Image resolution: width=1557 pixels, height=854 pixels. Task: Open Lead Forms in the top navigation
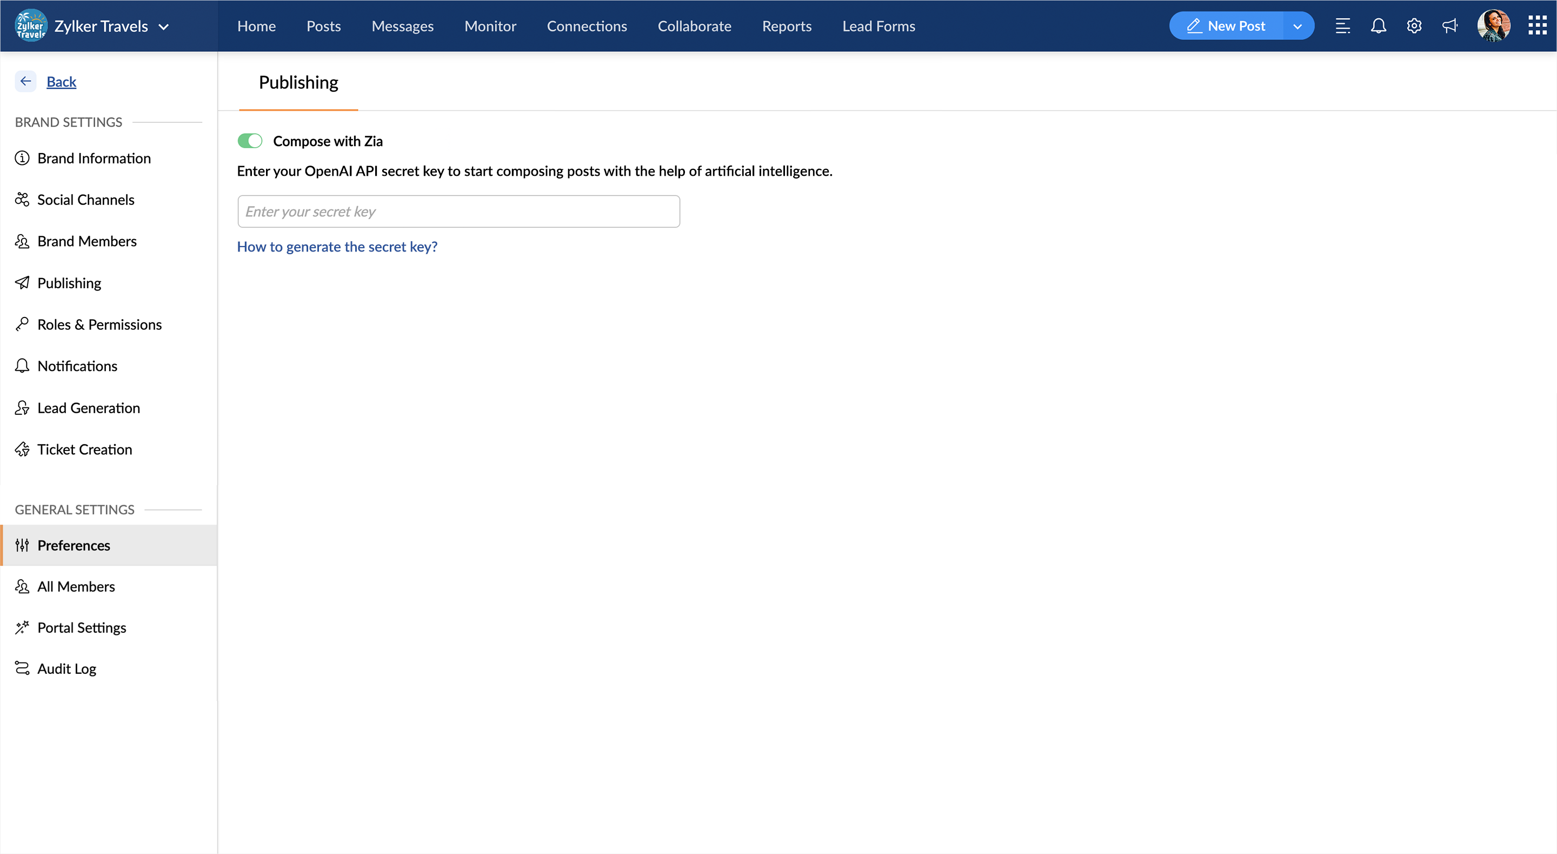pos(878,26)
